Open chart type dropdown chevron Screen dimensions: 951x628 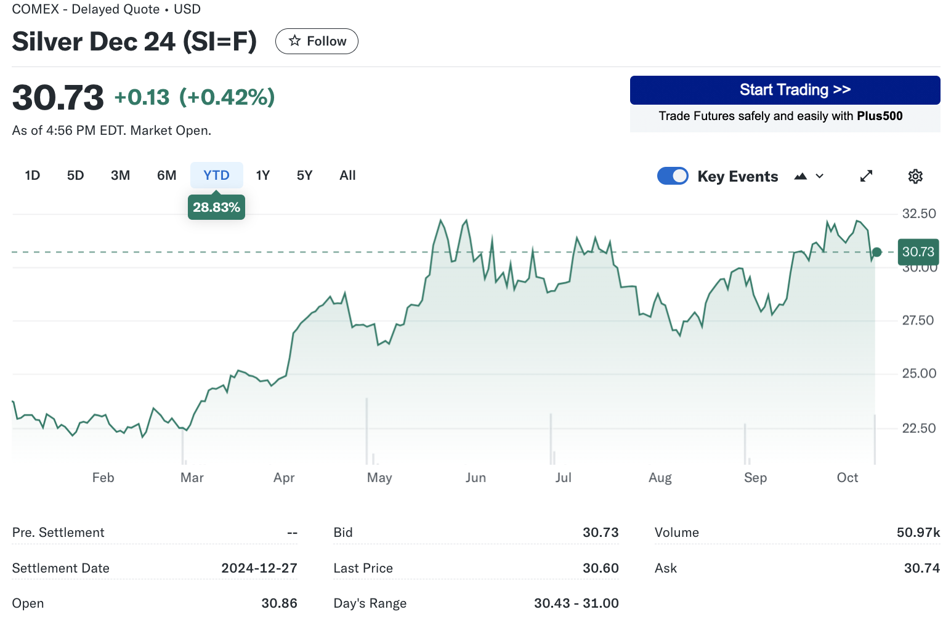point(820,176)
